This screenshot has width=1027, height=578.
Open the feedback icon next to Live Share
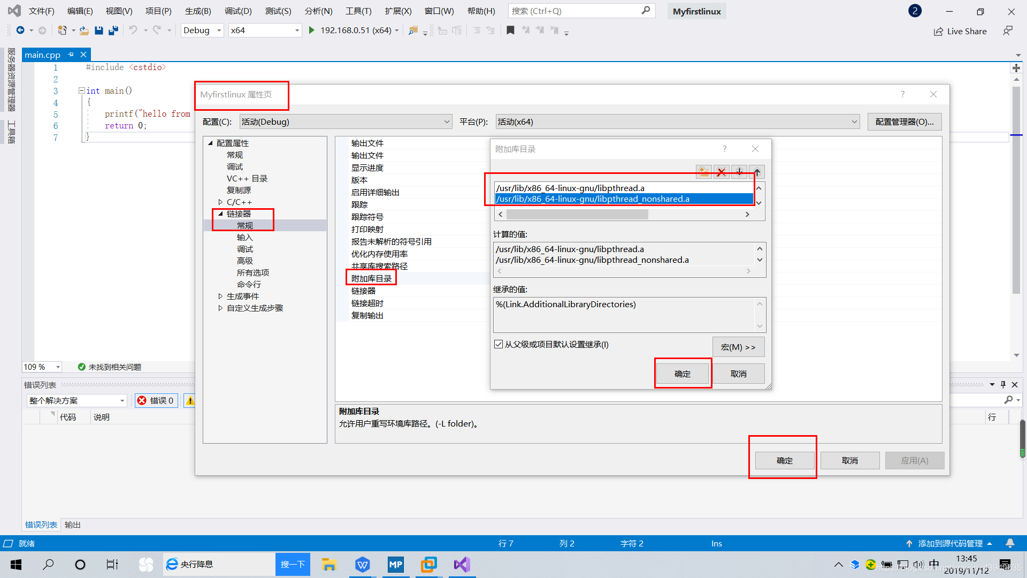pos(1008,31)
